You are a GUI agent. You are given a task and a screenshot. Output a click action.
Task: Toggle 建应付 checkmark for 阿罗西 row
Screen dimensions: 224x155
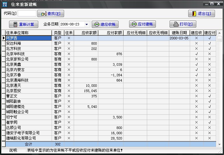pyautogui.click(x=210, y=38)
